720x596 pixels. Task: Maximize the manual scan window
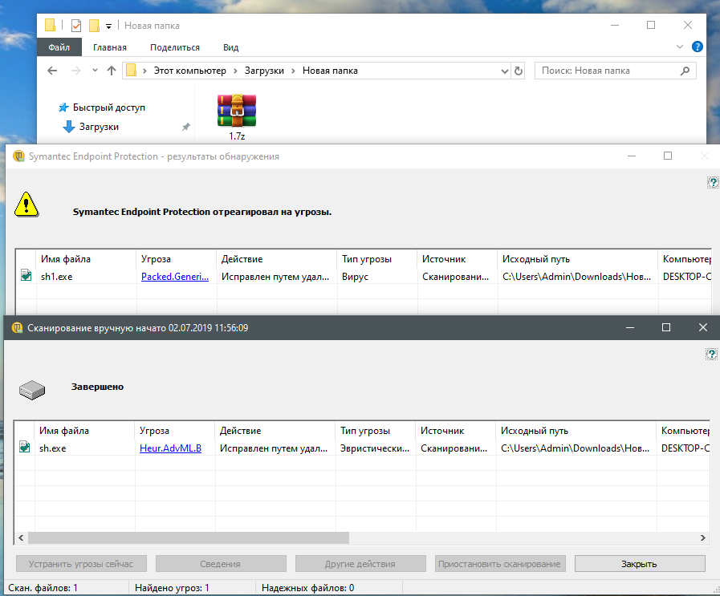click(665, 327)
